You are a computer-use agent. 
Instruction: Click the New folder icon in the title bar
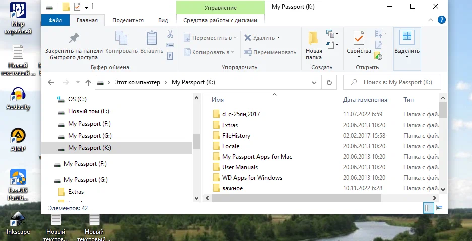[66, 7]
